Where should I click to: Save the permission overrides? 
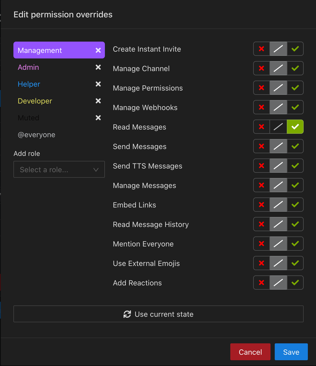[x=291, y=352]
